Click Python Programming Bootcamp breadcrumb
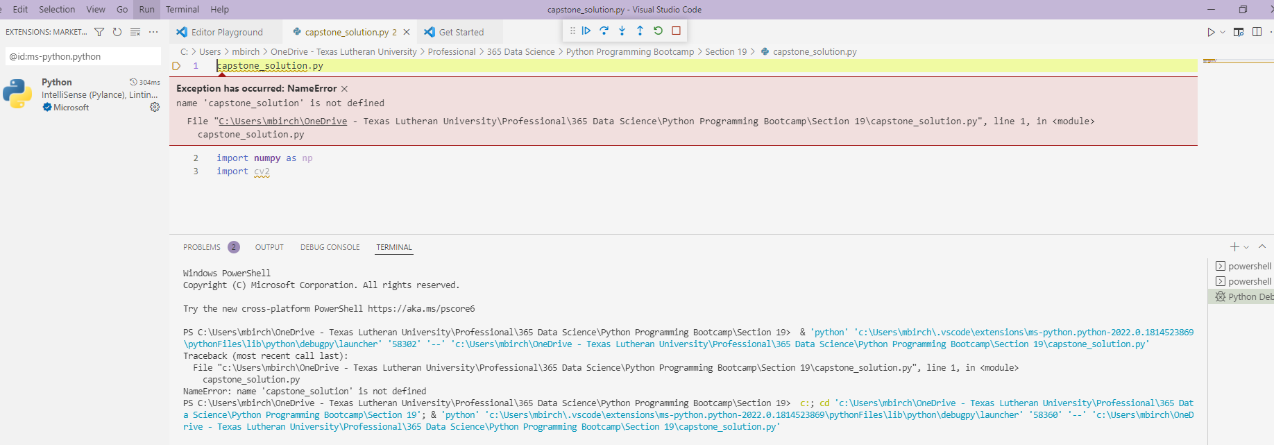 (x=630, y=52)
